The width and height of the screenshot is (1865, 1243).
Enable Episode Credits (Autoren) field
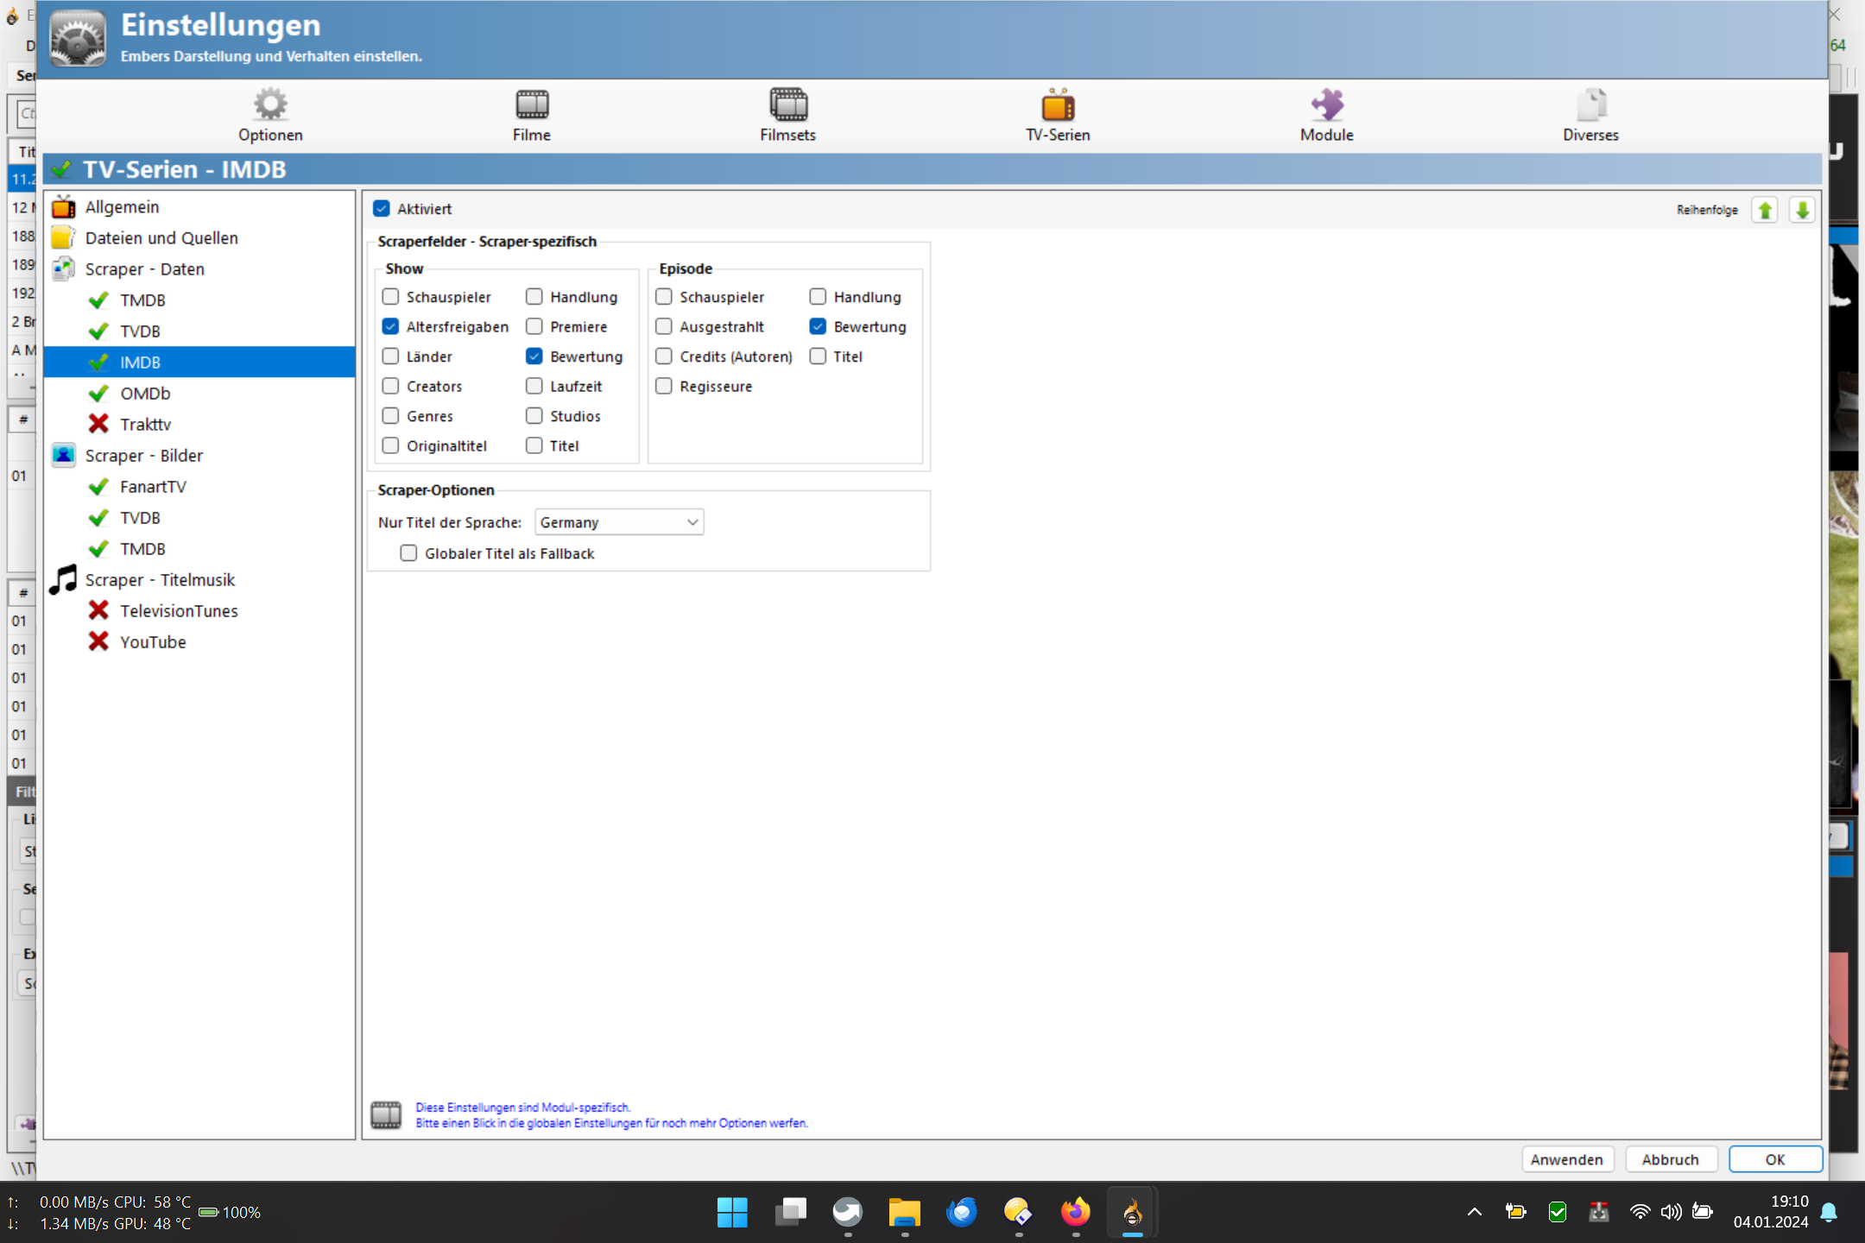coord(664,356)
